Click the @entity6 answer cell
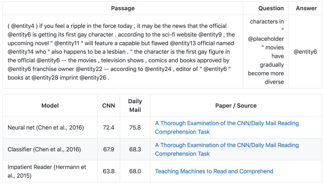The image size is (324, 186). [x=305, y=52]
